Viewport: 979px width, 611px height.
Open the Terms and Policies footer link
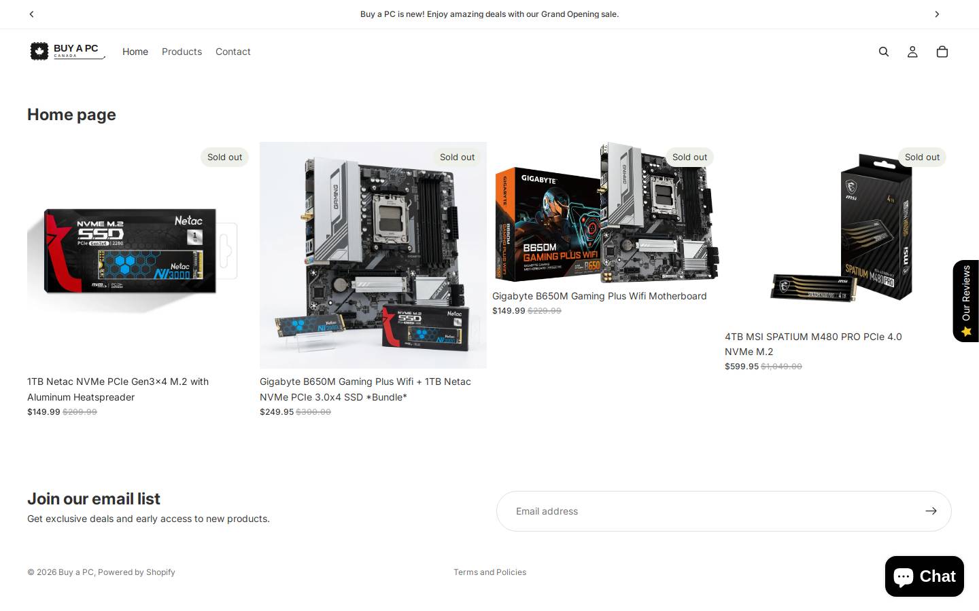point(490,572)
